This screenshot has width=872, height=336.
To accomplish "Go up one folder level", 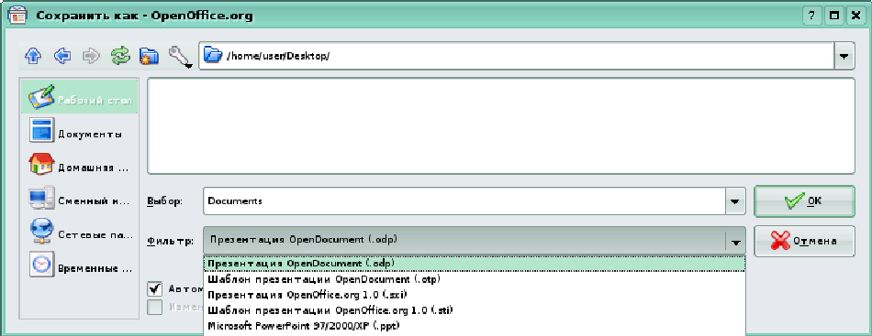I will [33, 56].
